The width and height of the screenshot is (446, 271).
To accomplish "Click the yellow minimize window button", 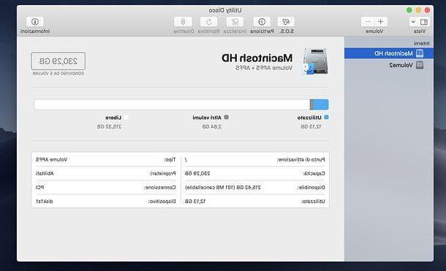I will 418,10.
